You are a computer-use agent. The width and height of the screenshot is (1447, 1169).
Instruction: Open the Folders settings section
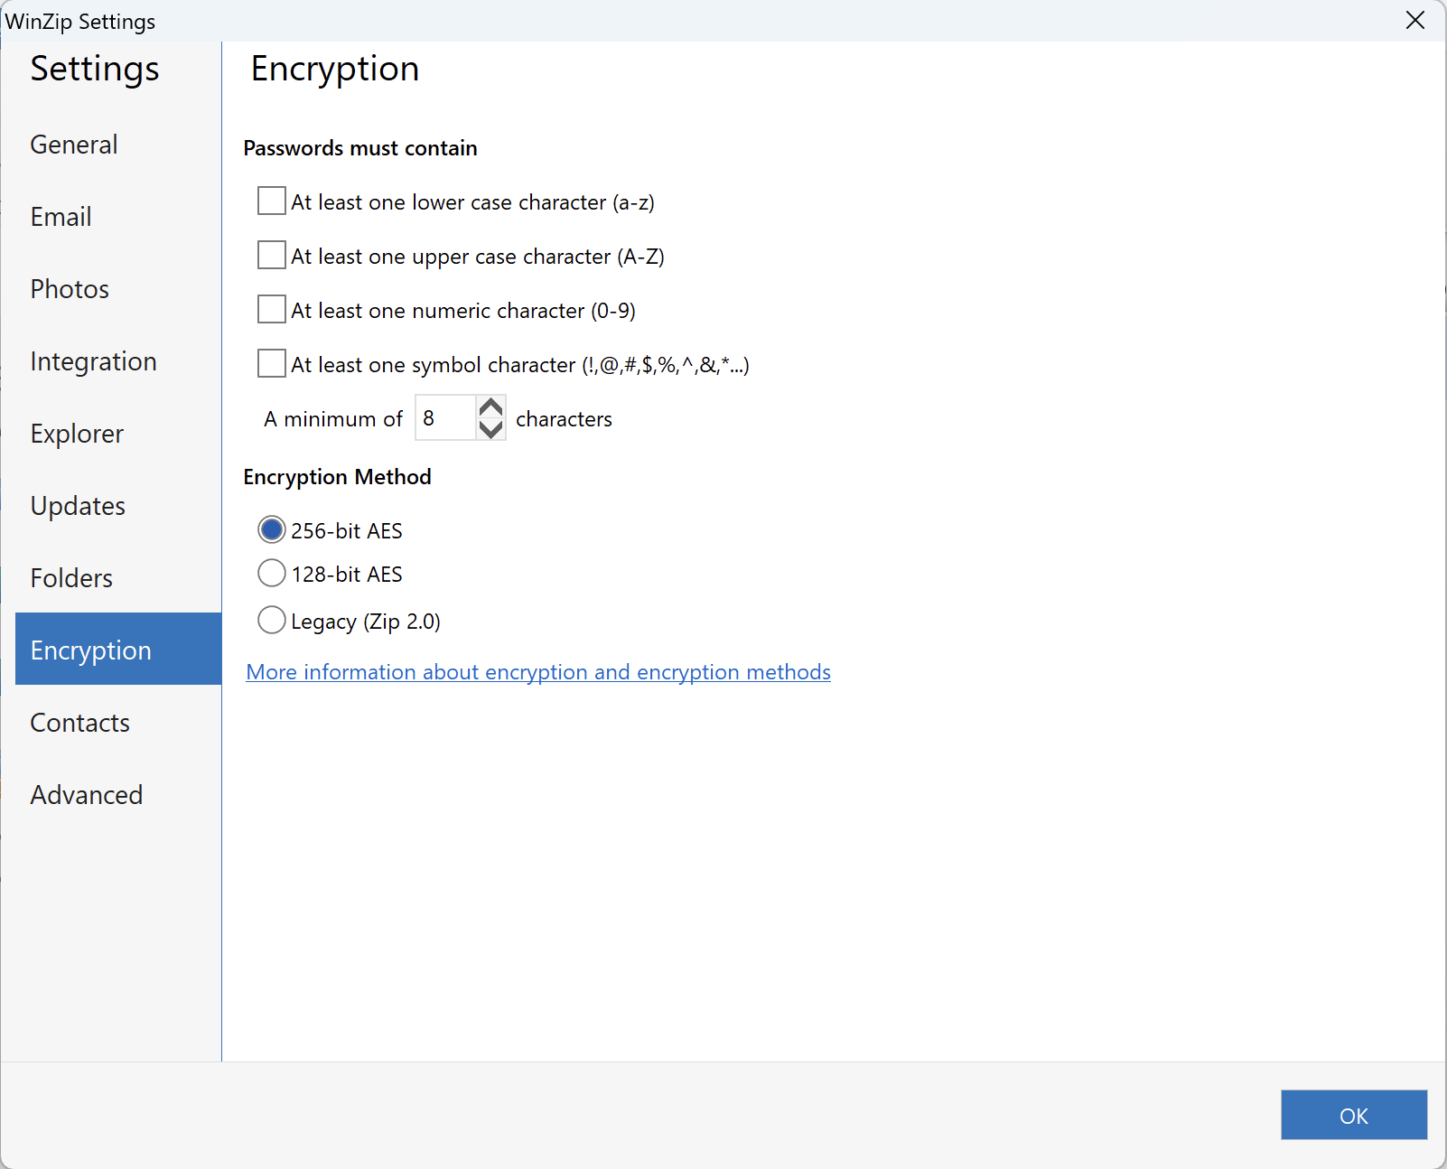[71, 578]
